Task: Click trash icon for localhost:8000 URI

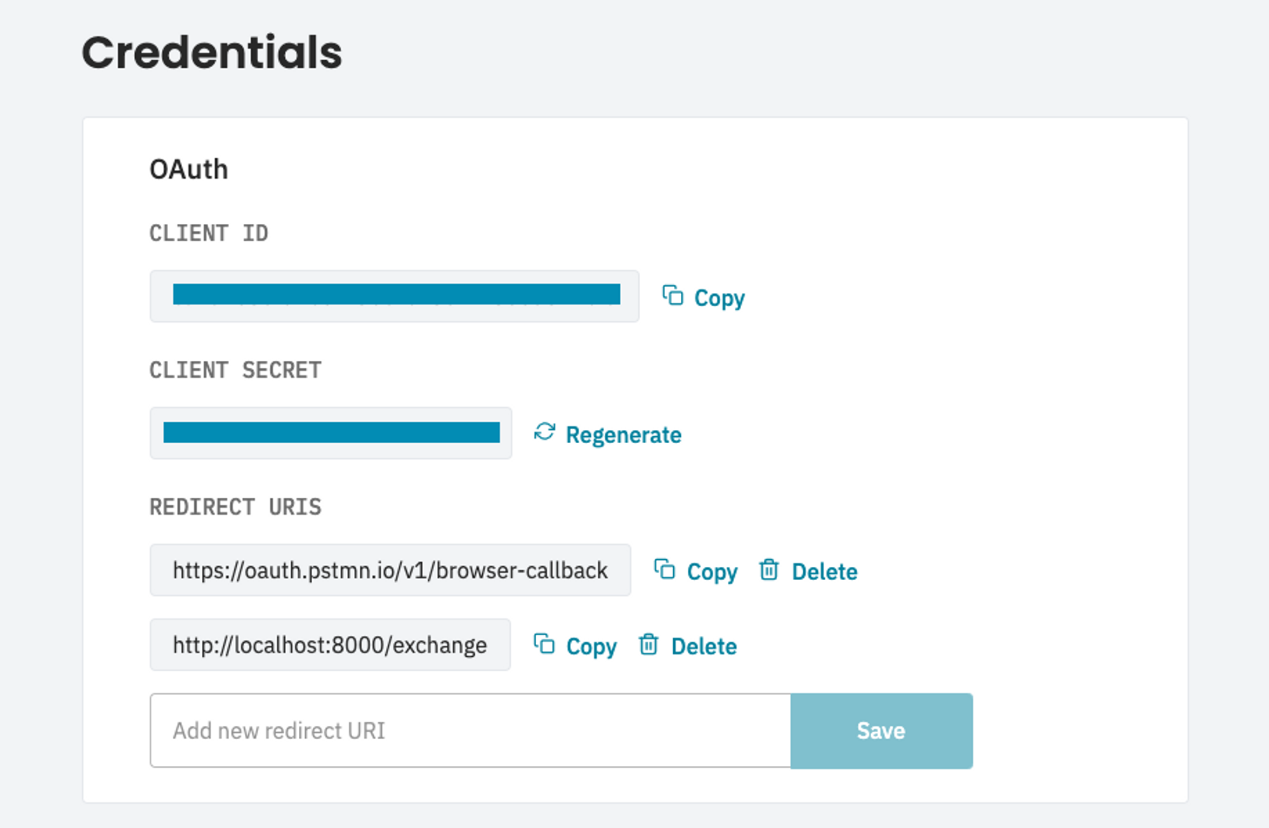Action: (x=648, y=644)
